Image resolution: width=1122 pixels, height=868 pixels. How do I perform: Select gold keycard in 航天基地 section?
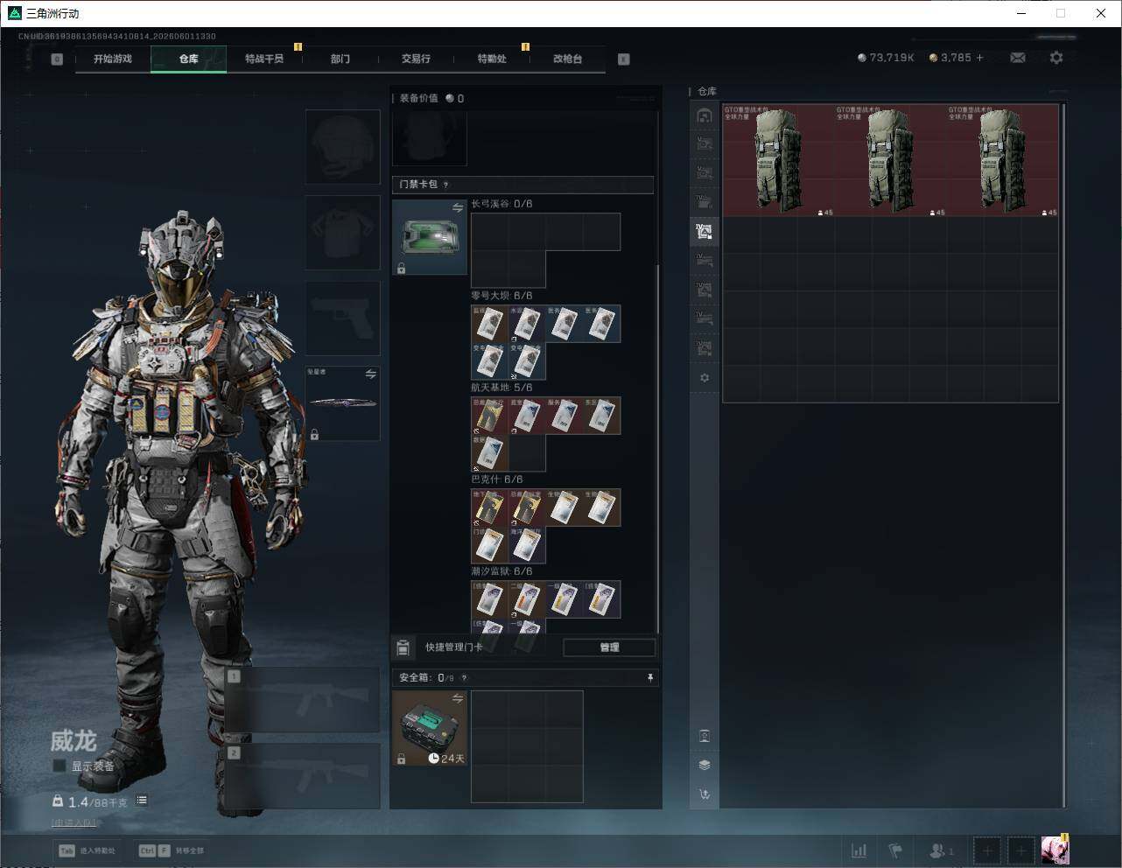(x=489, y=416)
